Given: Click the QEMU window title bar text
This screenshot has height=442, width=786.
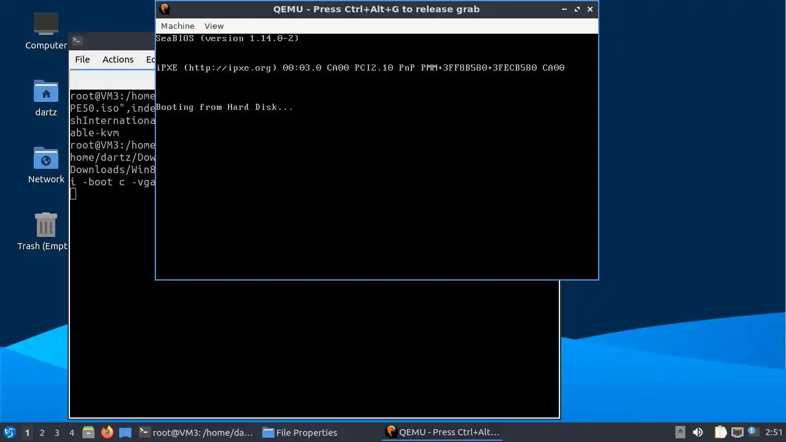Looking at the screenshot, I should click(376, 9).
